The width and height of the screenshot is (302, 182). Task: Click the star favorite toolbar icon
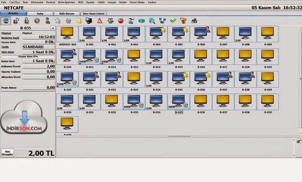pos(58,21)
